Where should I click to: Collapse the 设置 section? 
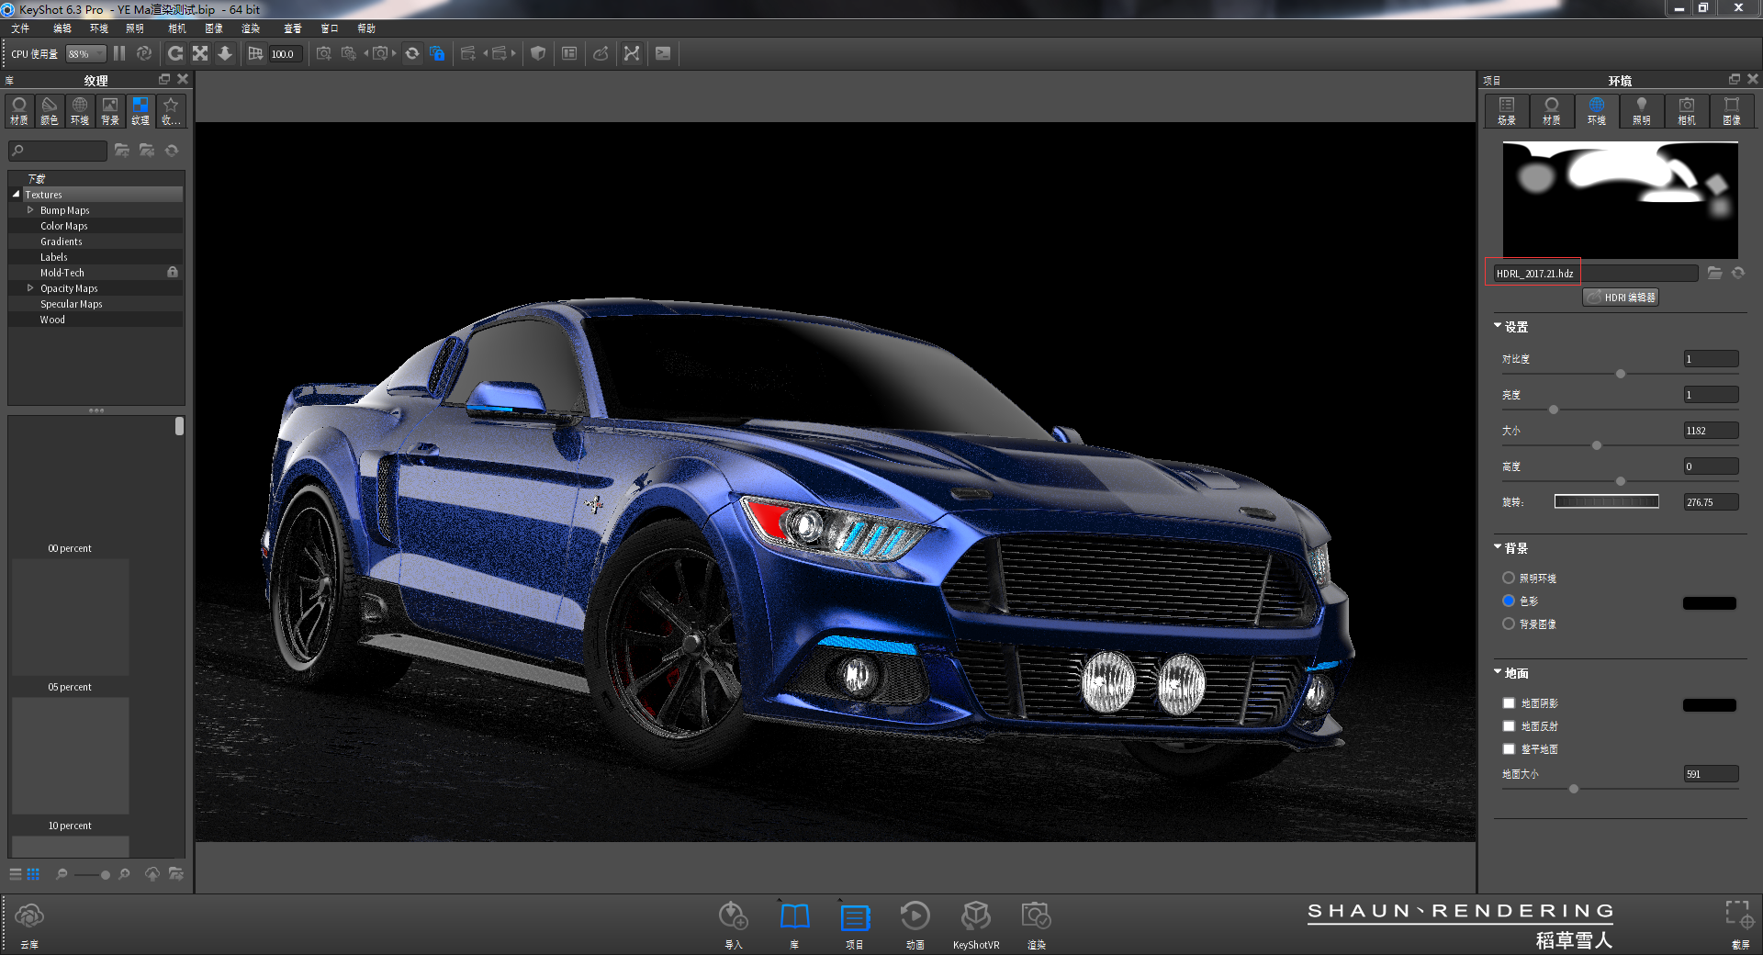1497,326
